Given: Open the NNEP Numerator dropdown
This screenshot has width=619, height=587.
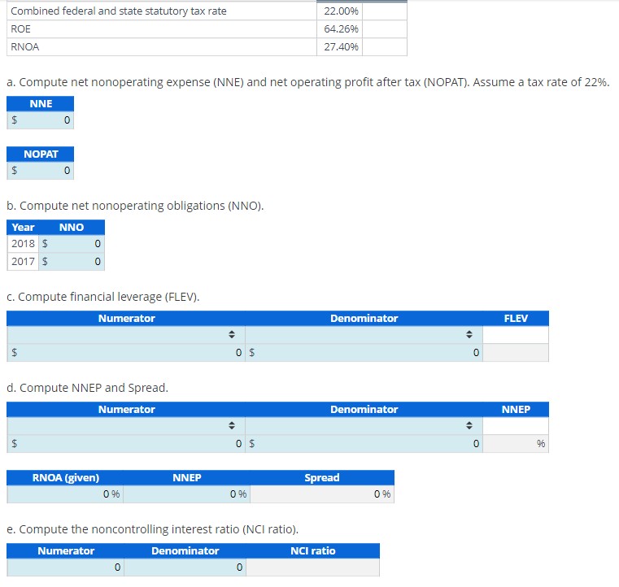Looking at the screenshot, I should click(x=126, y=426).
